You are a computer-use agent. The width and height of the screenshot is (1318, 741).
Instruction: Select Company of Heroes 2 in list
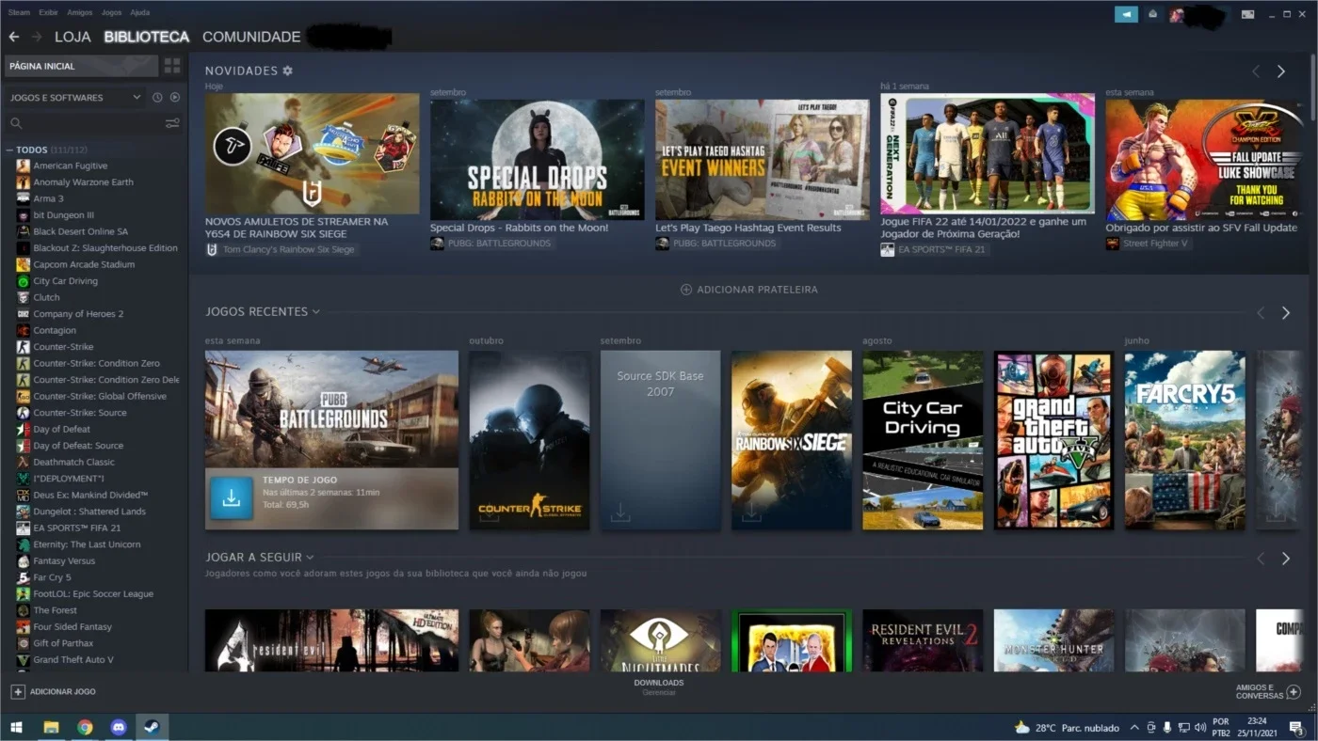(78, 314)
